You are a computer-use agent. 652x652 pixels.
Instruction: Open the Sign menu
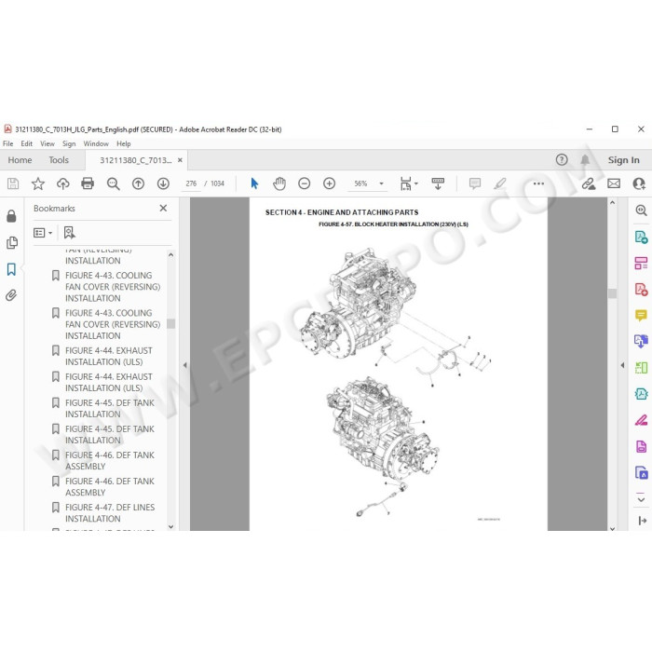coord(69,143)
